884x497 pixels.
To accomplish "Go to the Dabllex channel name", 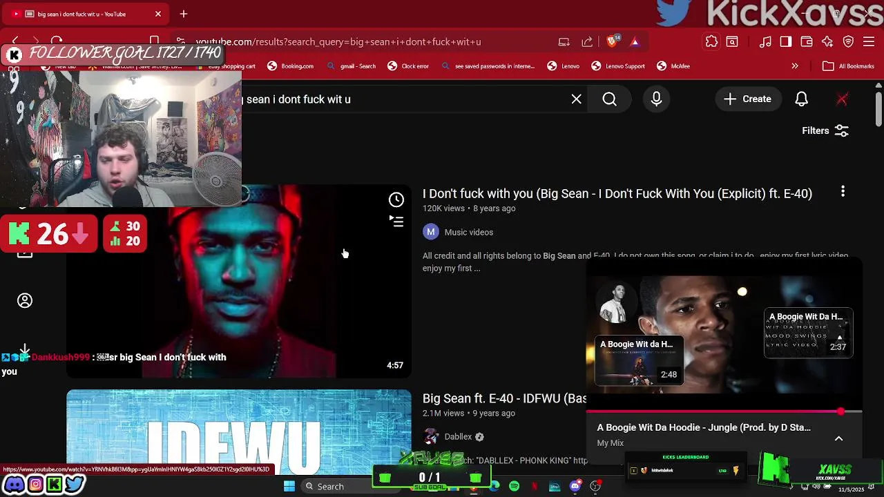I will tap(459, 436).
